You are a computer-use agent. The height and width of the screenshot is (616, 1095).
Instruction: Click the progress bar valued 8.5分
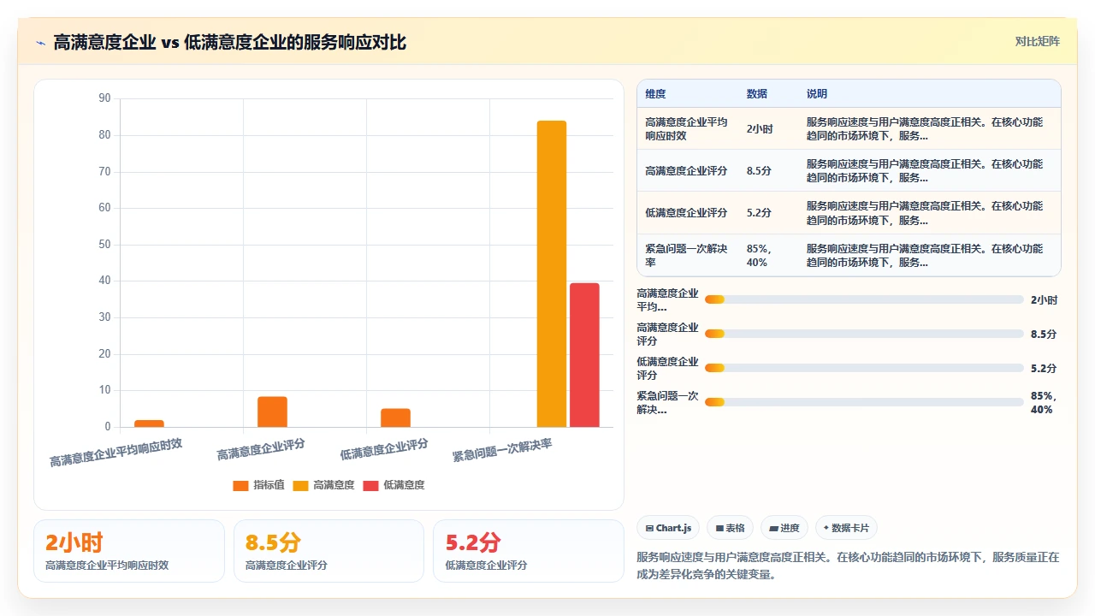click(864, 334)
